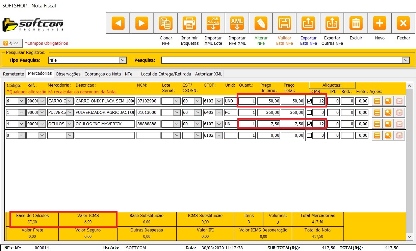Click the Aliquotas header button
The width and height of the screenshot is (416, 251).
pyautogui.click(x=332, y=86)
